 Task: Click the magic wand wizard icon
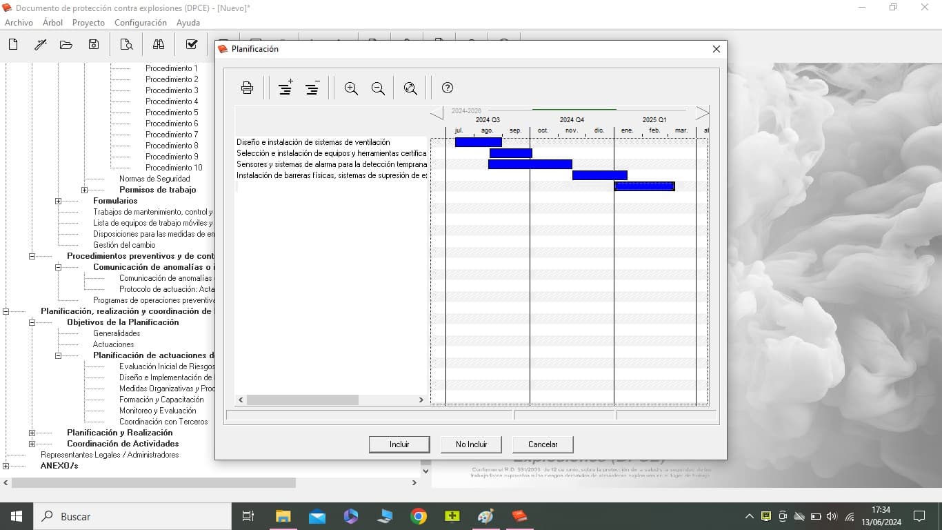click(x=40, y=45)
